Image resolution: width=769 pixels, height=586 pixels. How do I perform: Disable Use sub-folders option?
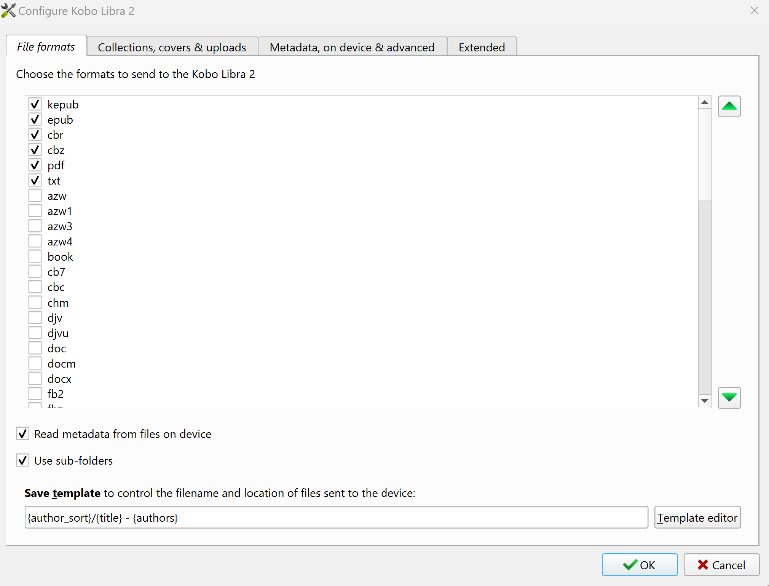point(23,460)
